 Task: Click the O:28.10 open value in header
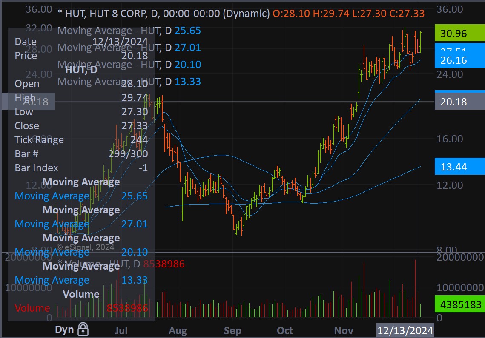point(291,13)
